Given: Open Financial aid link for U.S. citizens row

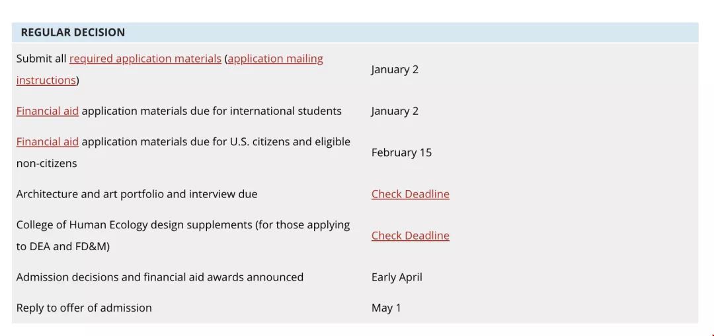Looking at the screenshot, I should tap(48, 142).
